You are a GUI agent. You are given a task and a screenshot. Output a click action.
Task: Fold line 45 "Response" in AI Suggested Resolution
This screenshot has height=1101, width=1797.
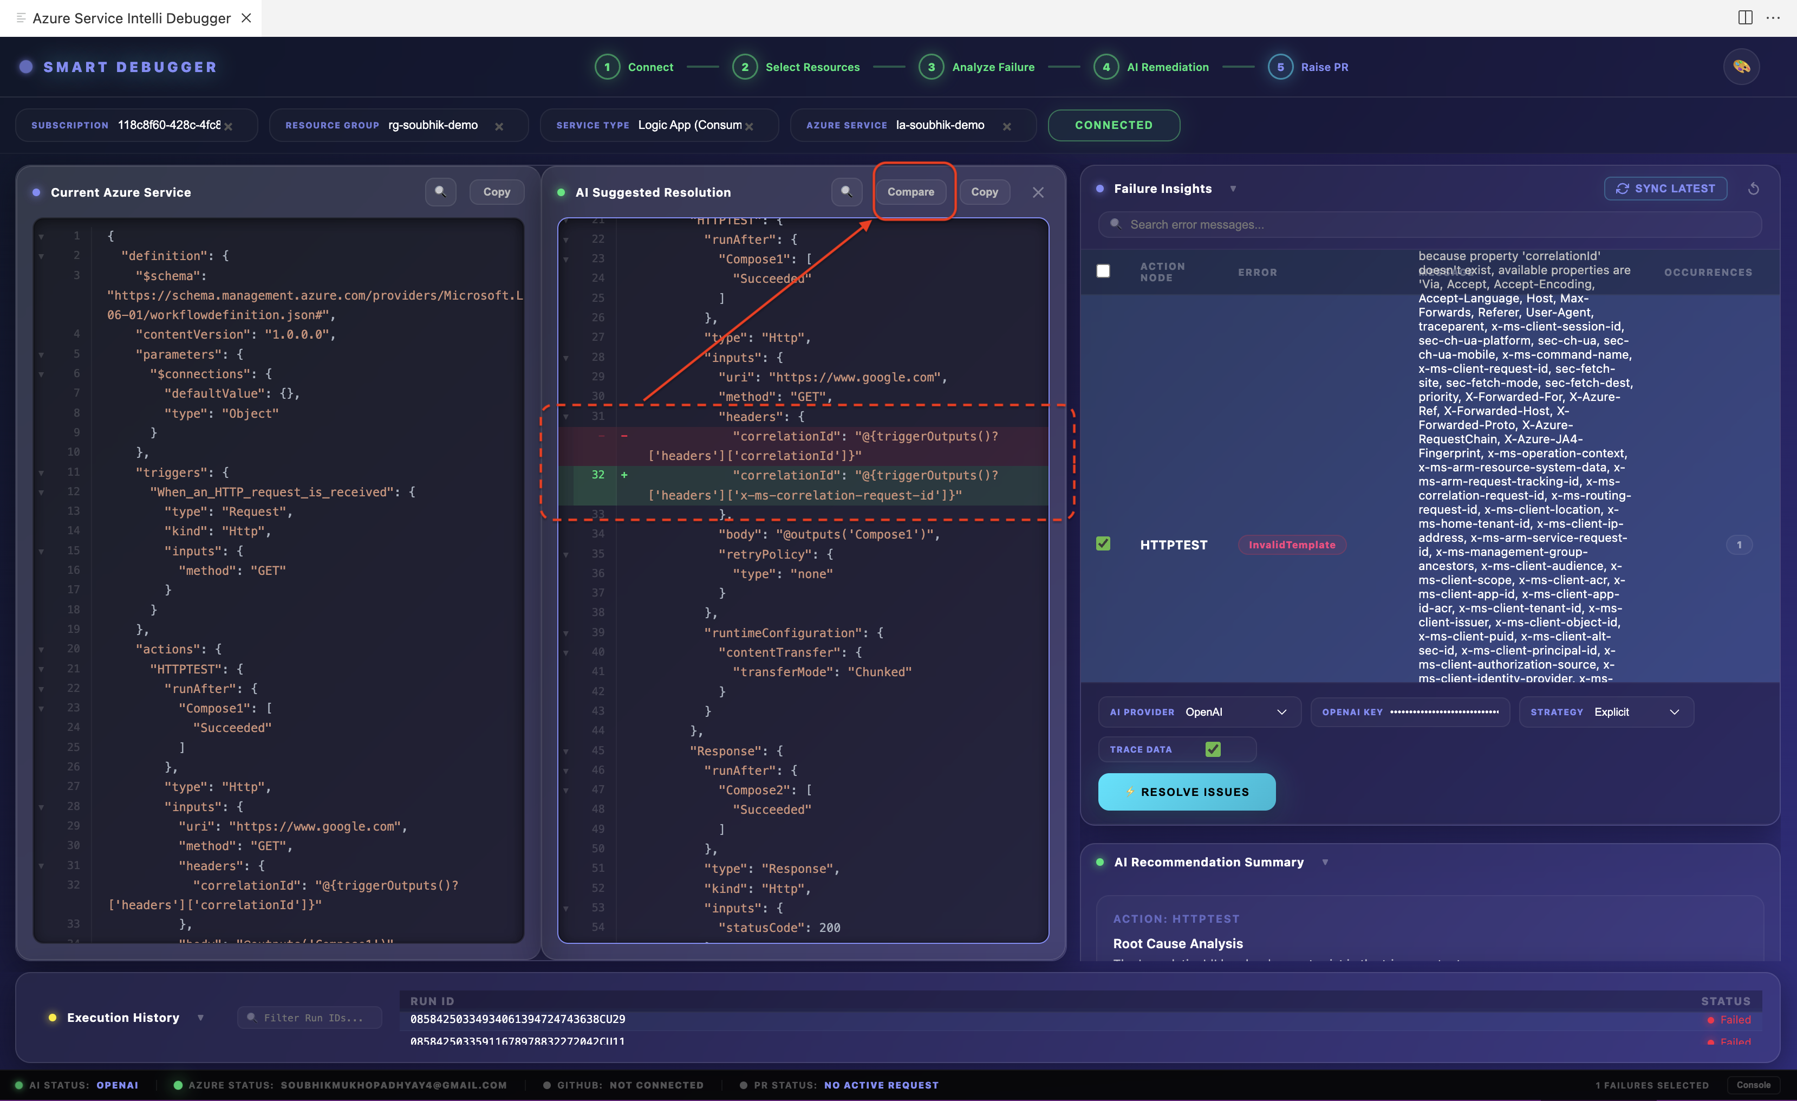pyautogui.click(x=565, y=751)
